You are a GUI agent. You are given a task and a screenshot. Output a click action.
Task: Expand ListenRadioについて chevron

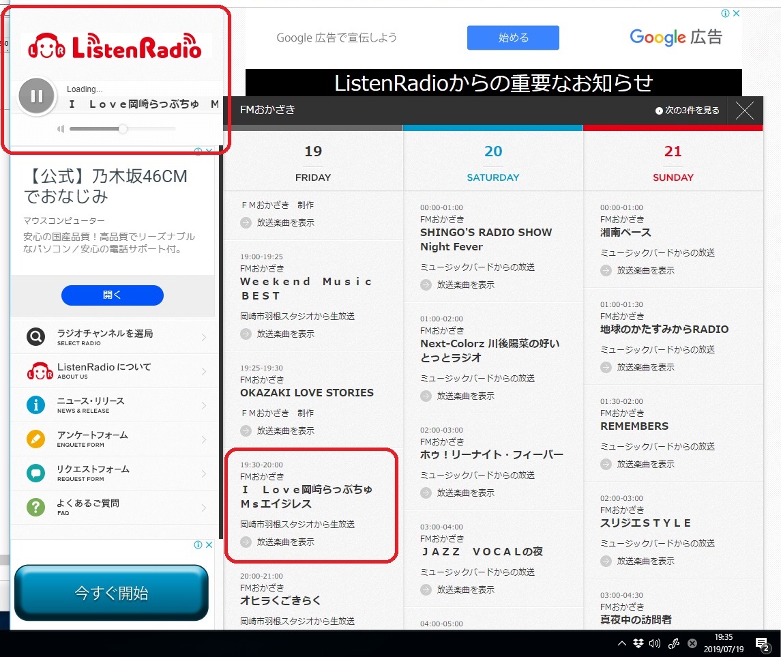pos(204,371)
